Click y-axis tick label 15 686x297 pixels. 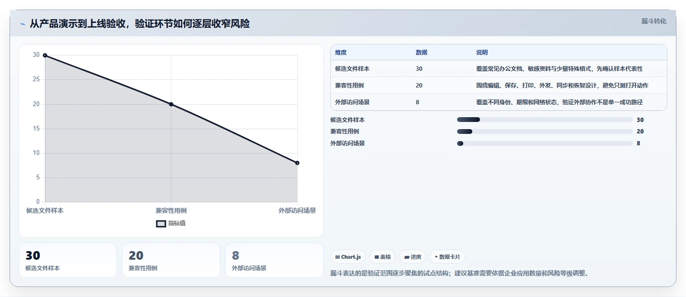(36, 129)
